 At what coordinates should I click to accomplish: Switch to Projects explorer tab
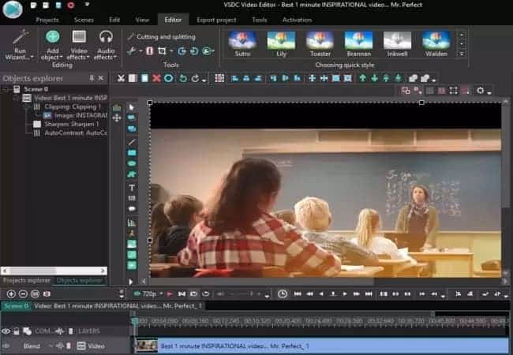tap(27, 281)
